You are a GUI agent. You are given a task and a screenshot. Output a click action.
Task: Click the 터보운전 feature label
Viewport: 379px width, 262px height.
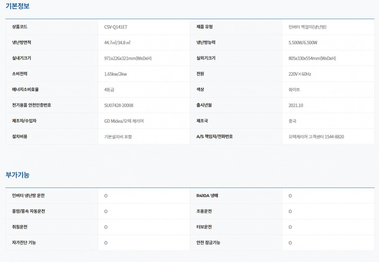pos(204,227)
